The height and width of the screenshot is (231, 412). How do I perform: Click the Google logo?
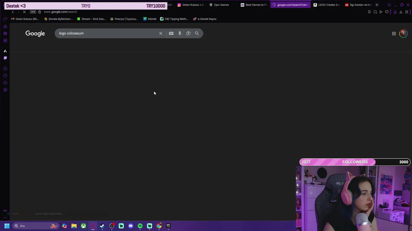coord(35,33)
